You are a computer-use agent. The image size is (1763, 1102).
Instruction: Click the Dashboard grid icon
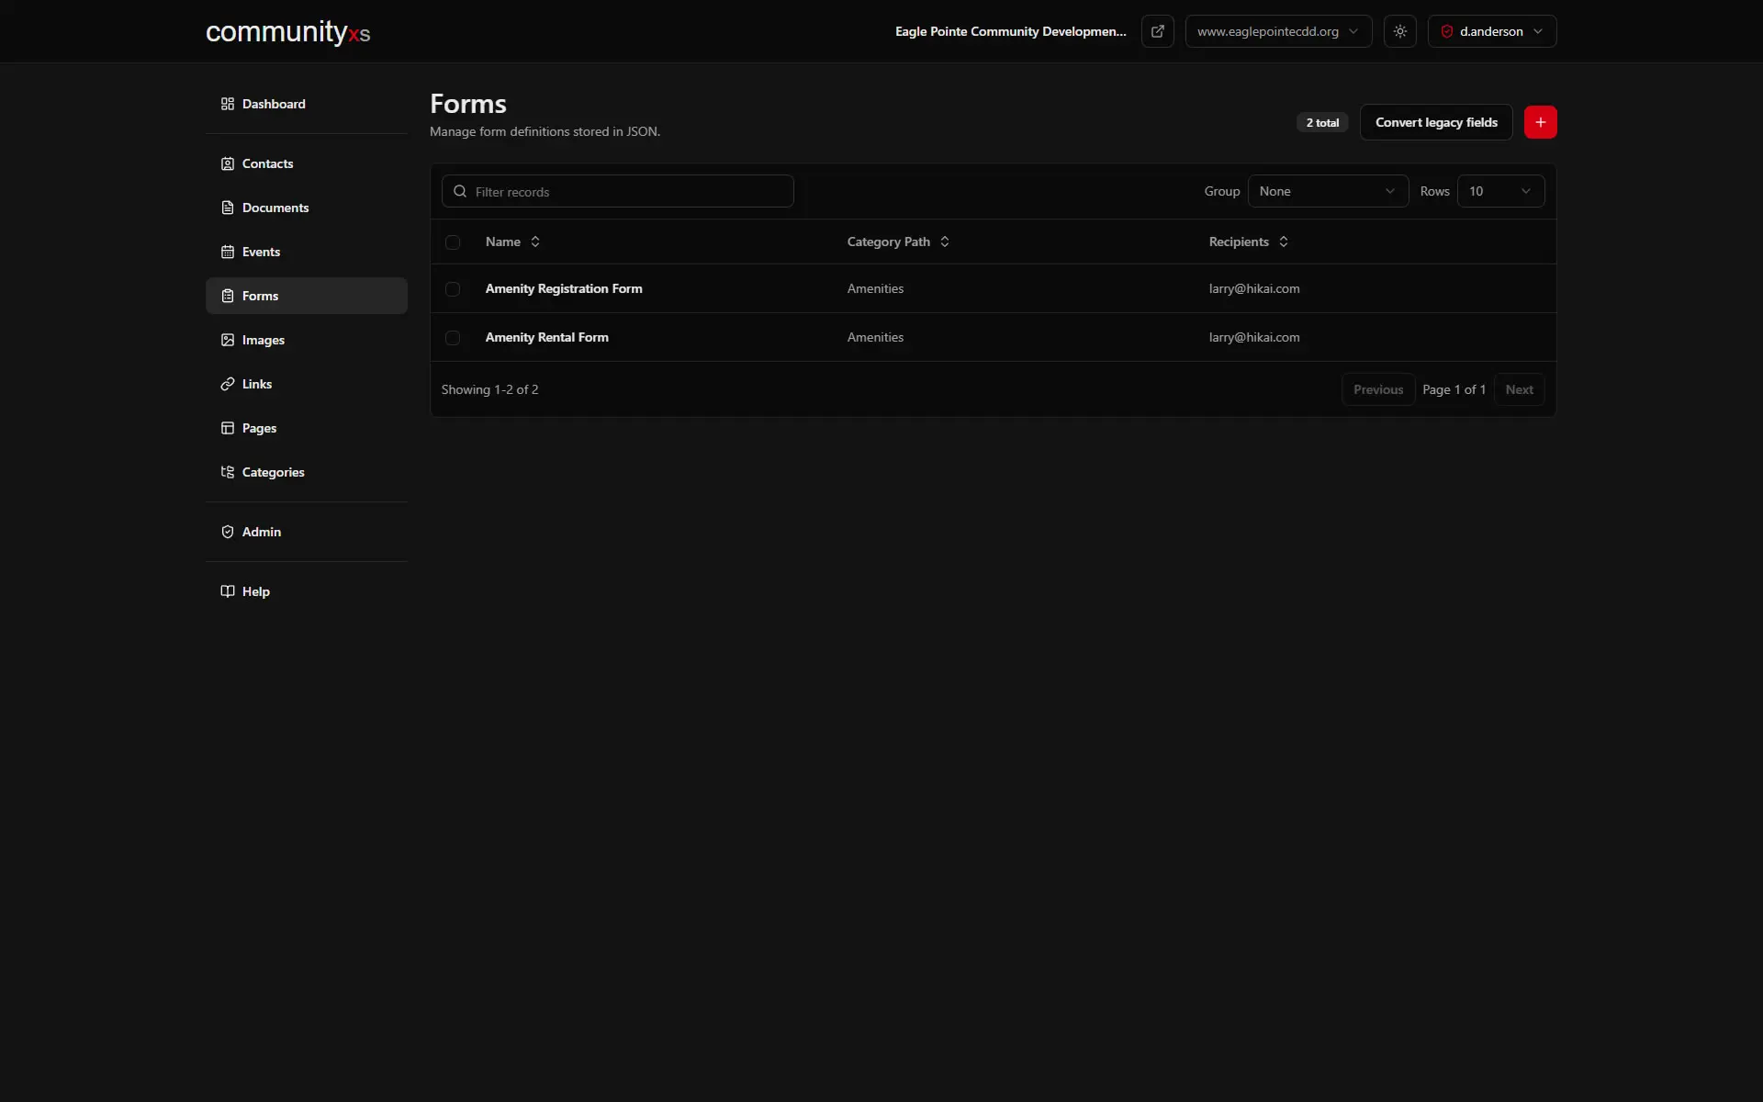click(228, 104)
